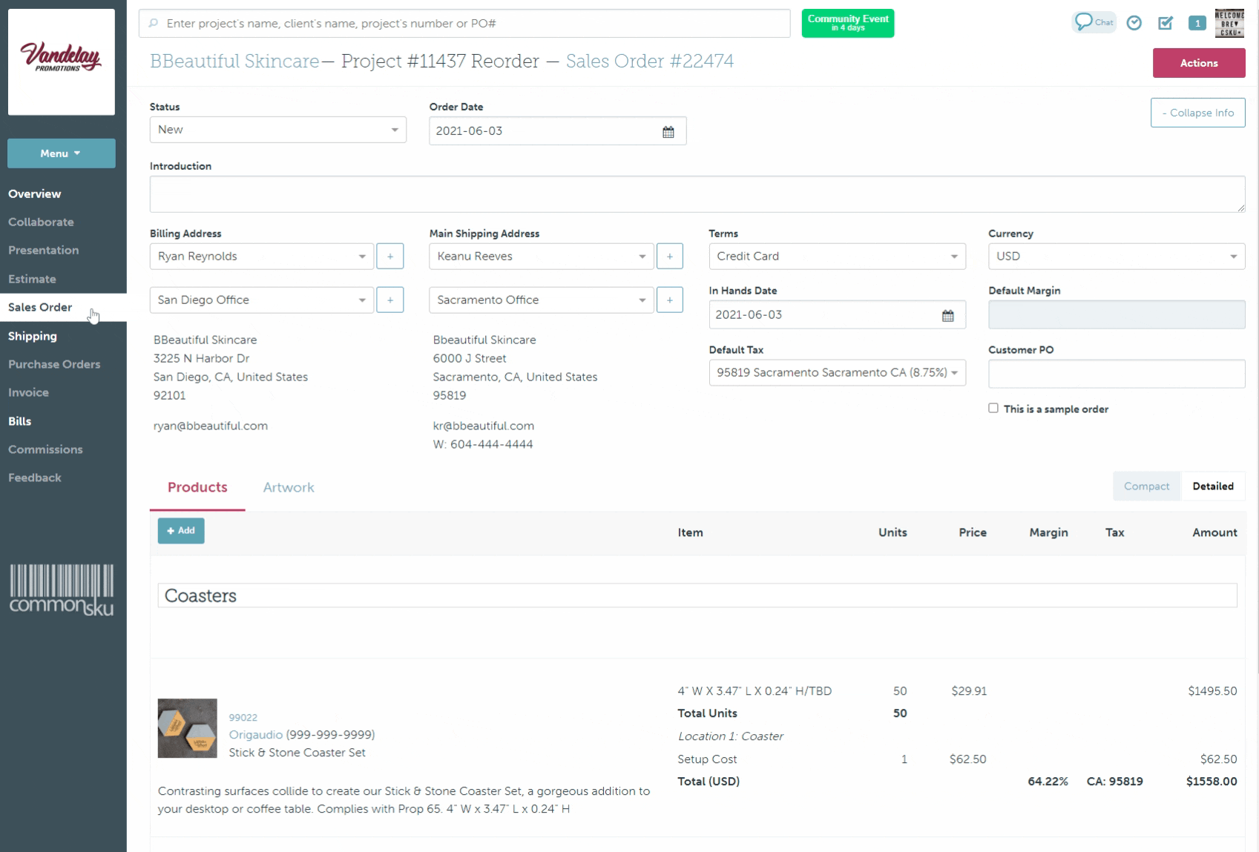The height and width of the screenshot is (852, 1259).
Task: Open the Chat icon in header
Action: pyautogui.click(x=1094, y=22)
